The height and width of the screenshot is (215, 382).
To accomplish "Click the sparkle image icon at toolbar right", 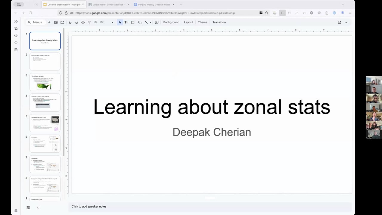I will (x=339, y=22).
